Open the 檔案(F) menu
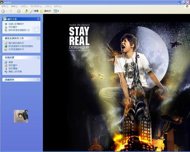This screenshot has width=190, height=152. 5,6
